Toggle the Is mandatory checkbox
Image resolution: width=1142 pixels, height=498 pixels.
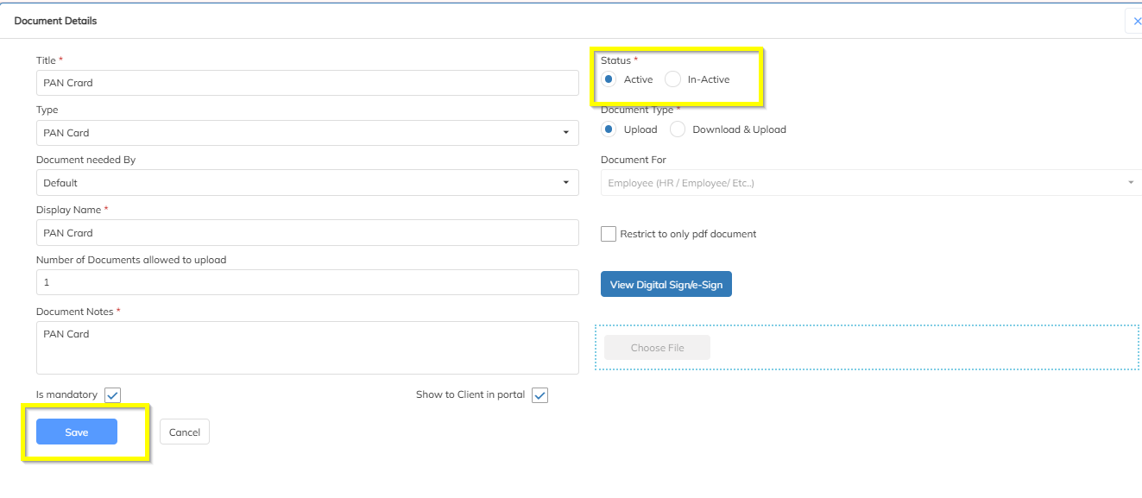pos(112,395)
